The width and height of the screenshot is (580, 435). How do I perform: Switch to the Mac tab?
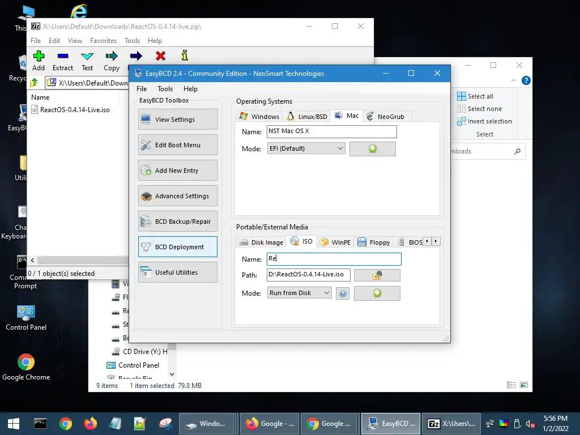[347, 116]
